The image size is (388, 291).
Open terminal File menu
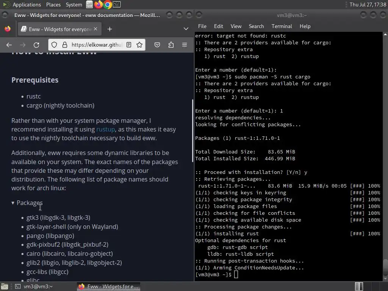coord(202,26)
